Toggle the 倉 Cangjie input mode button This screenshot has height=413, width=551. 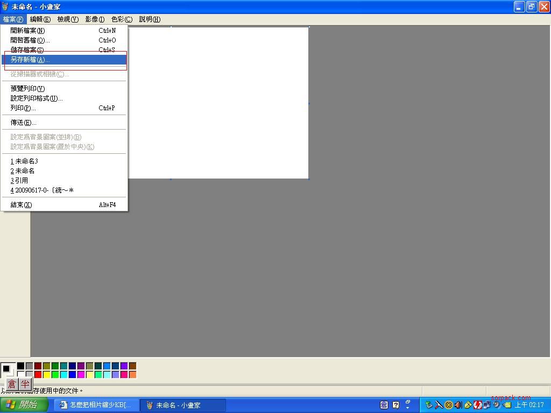pos(12,384)
